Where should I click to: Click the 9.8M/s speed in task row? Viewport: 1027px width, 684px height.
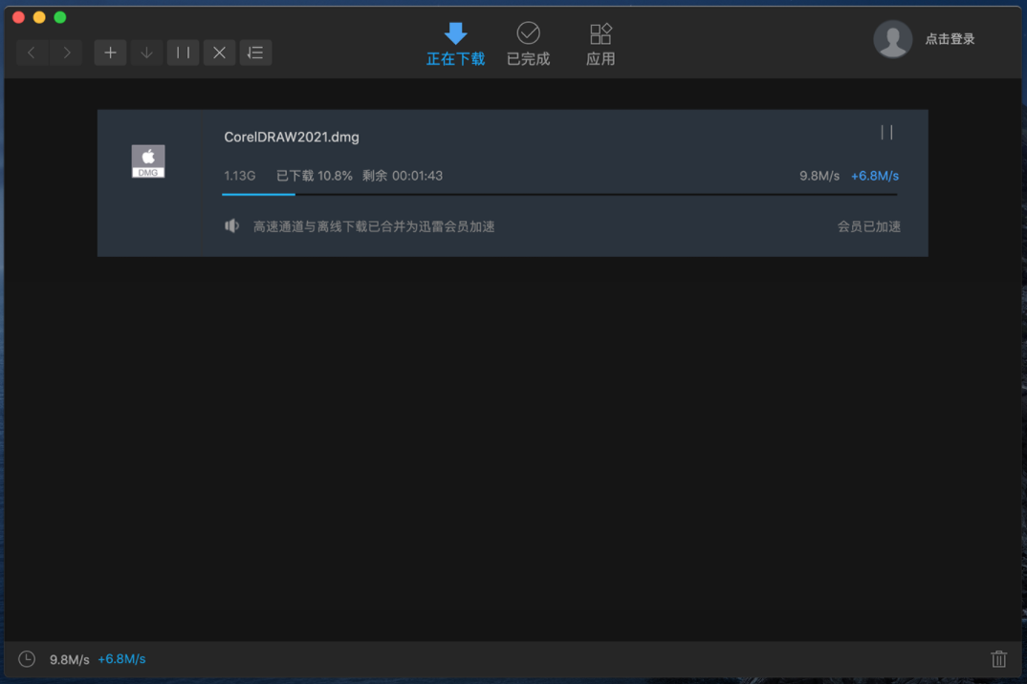(819, 176)
